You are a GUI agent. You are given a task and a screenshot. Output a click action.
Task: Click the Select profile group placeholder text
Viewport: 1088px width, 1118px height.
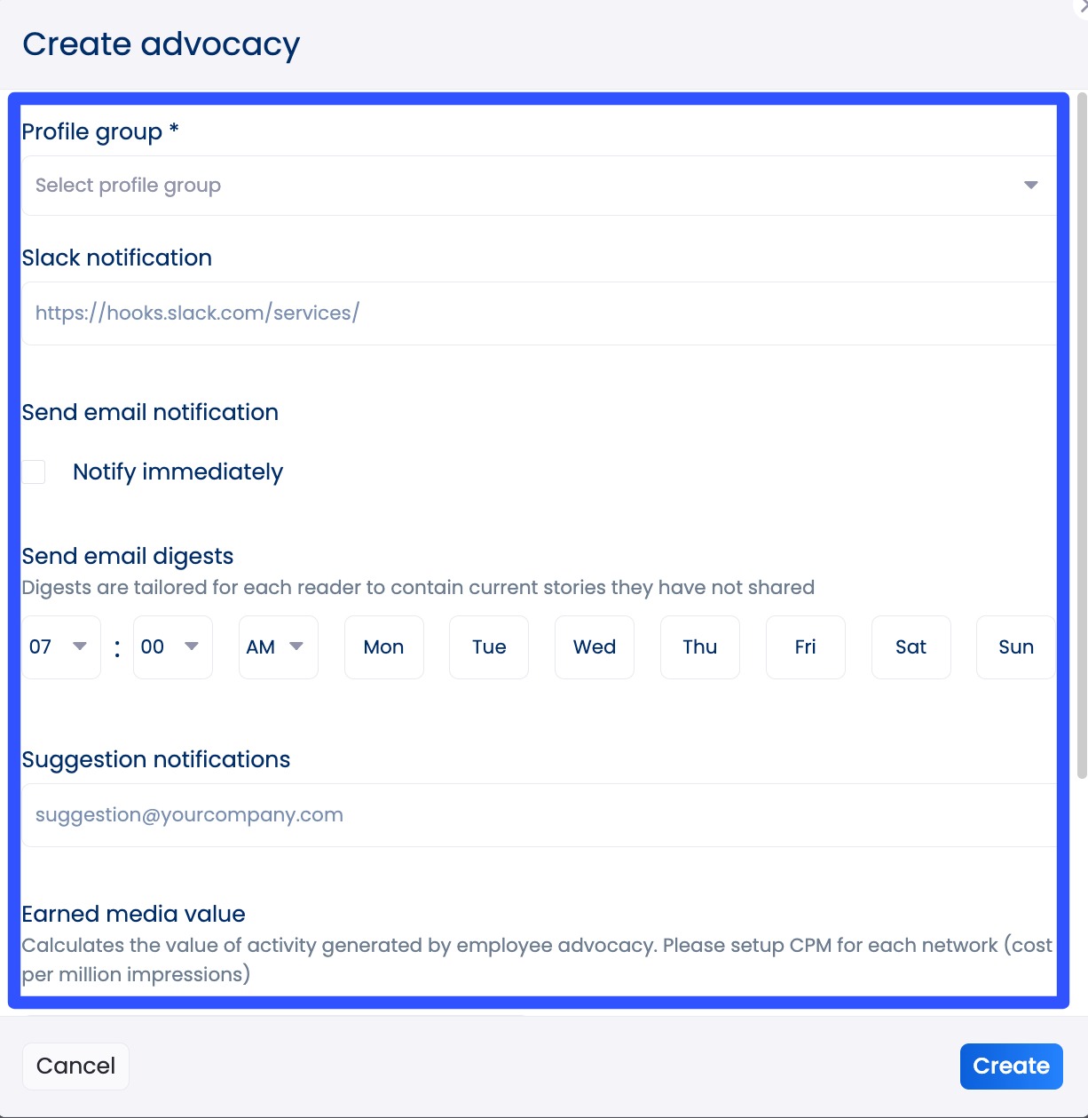128,186
